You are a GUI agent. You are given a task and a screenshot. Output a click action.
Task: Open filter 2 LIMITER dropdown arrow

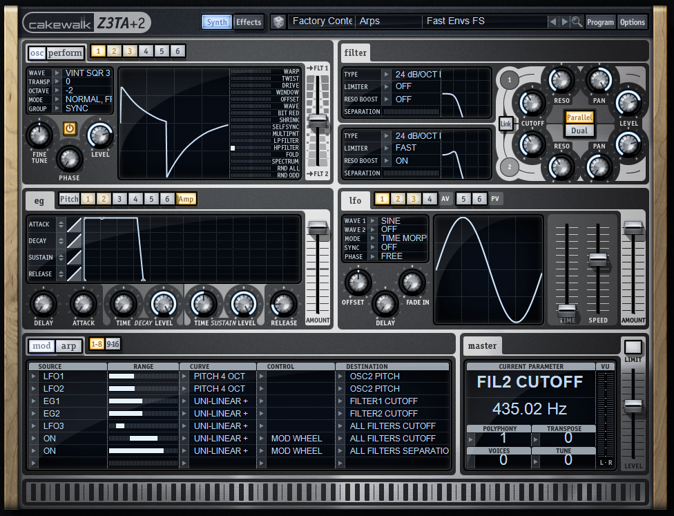[x=387, y=149]
